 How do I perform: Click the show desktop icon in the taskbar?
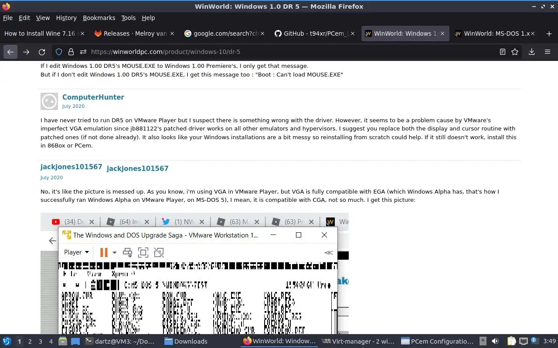pyautogui.click(x=75, y=341)
